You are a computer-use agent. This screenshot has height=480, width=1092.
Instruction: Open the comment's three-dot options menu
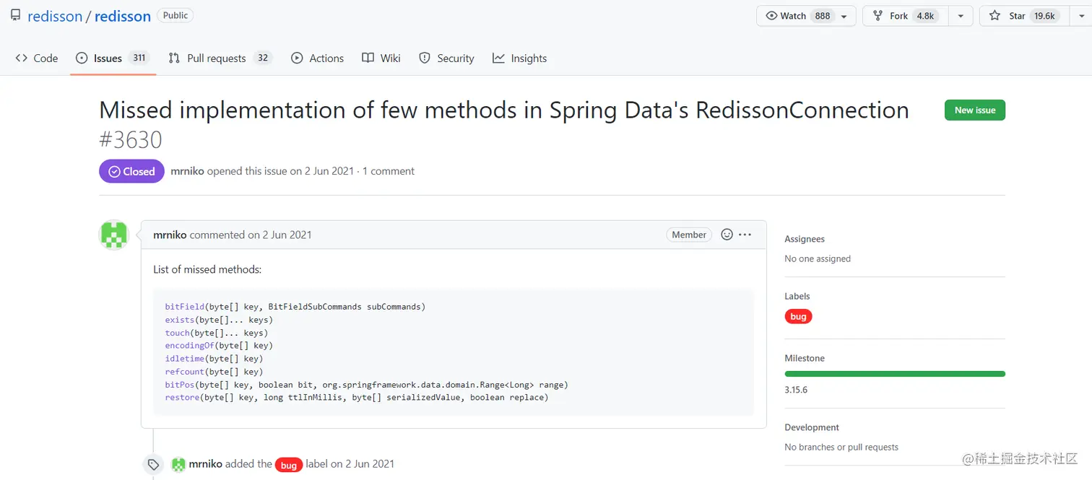coord(745,235)
